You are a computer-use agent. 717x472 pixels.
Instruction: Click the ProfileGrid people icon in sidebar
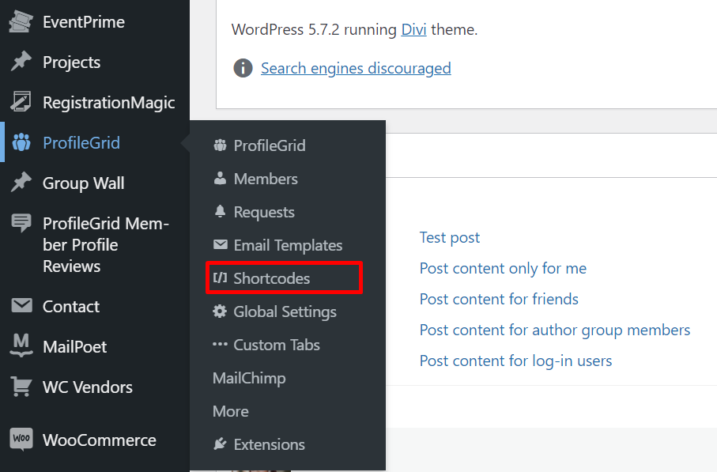(21, 143)
